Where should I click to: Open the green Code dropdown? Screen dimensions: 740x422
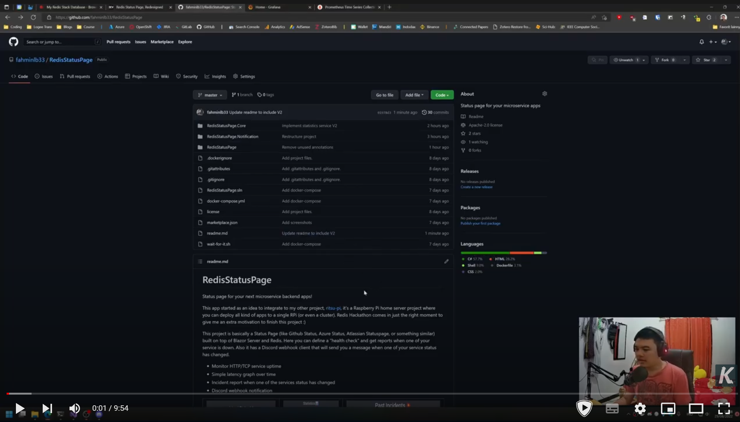click(x=442, y=95)
